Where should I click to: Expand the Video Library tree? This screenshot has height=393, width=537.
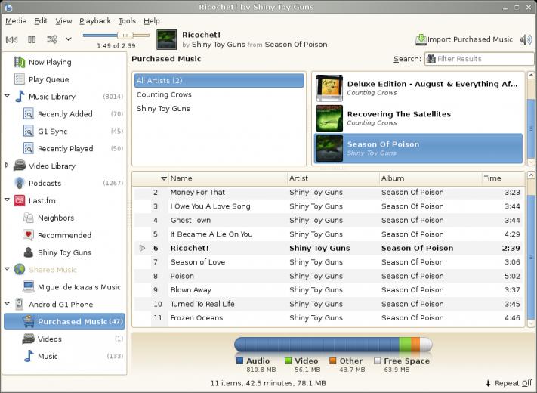click(7, 166)
